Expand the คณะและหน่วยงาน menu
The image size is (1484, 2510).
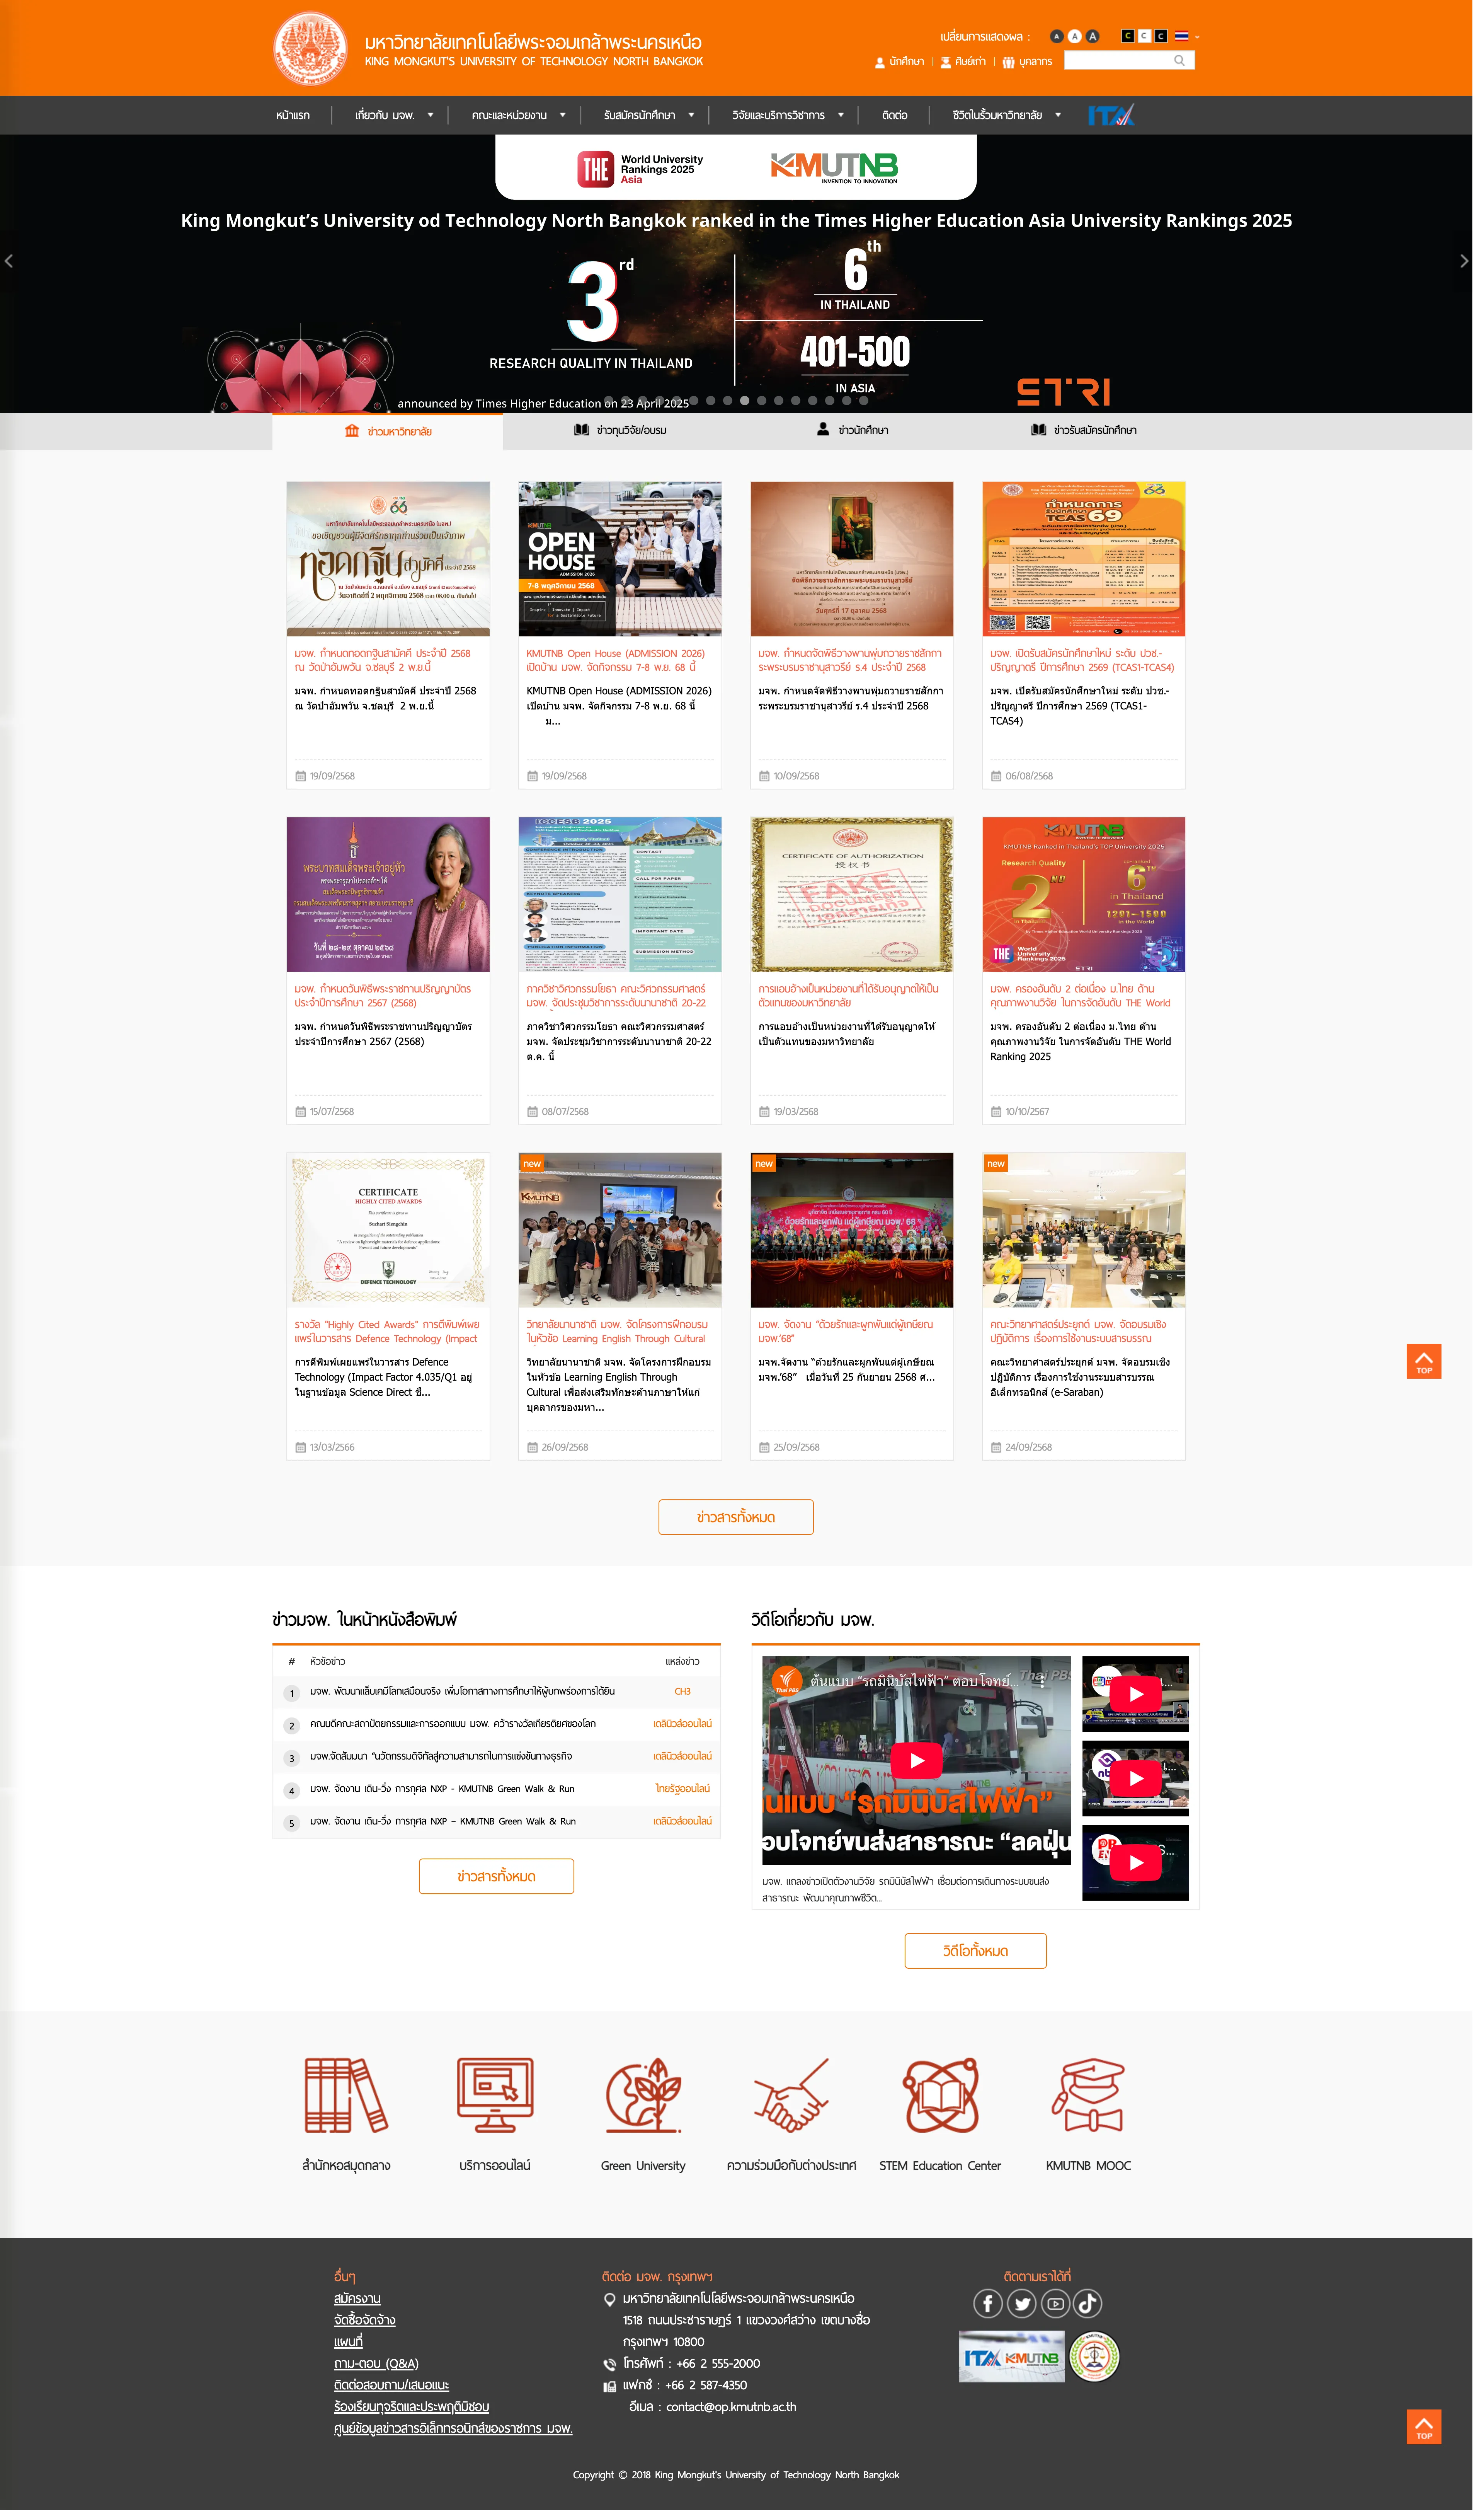519,115
